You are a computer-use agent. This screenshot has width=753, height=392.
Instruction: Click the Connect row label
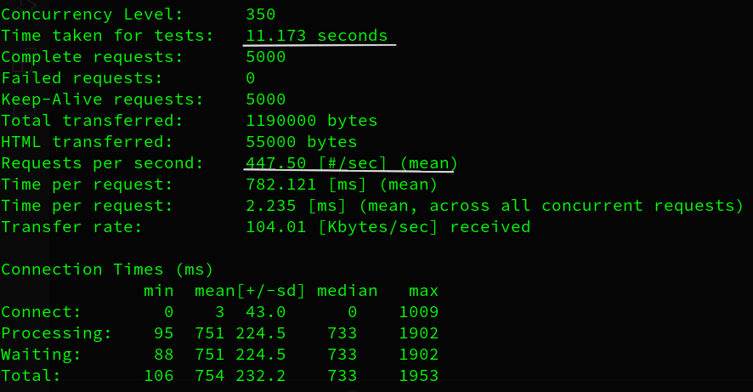(41, 312)
